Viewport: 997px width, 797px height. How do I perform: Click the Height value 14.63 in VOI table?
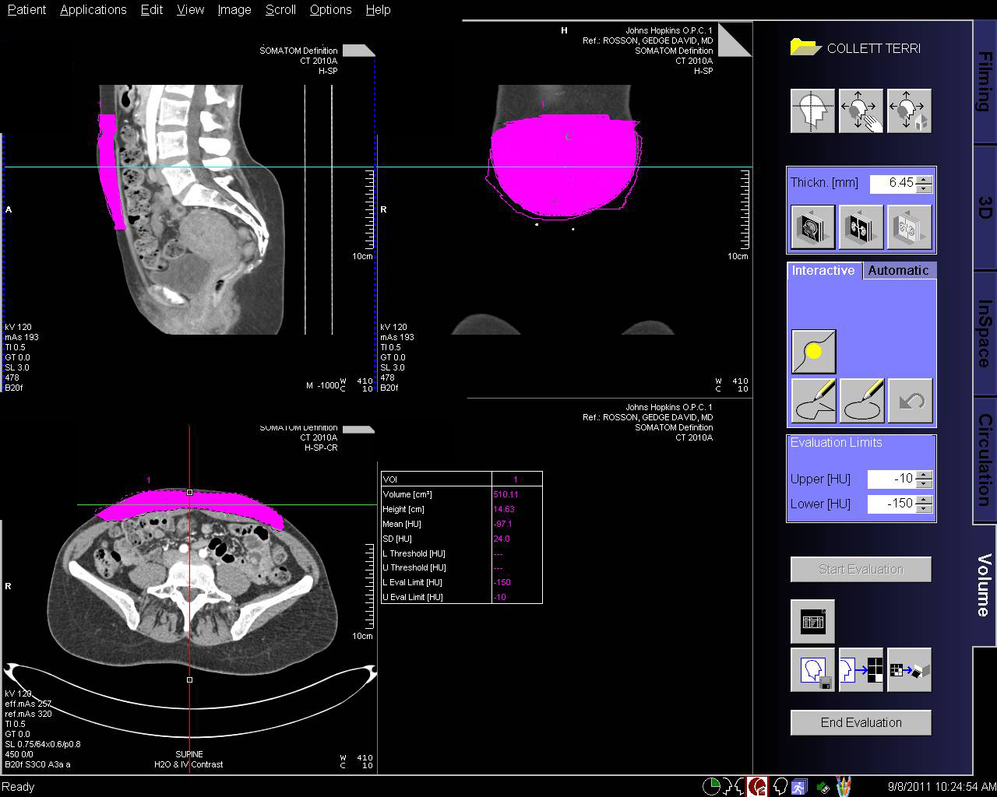[x=504, y=509]
